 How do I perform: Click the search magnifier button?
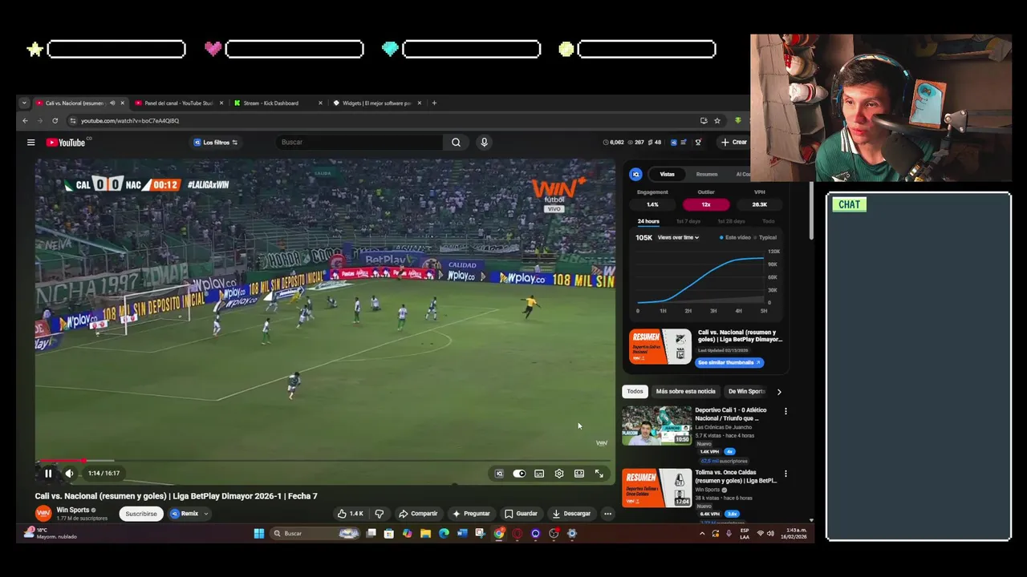(x=456, y=143)
